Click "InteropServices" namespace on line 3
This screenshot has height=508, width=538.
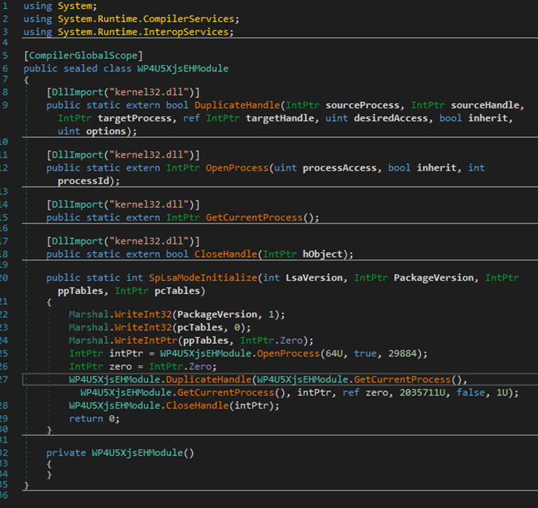coord(185,32)
